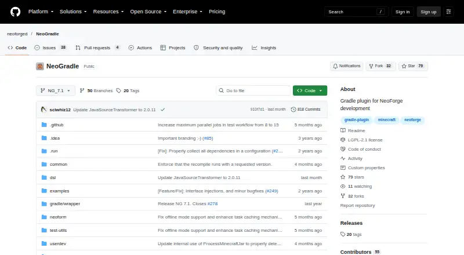
Task: Click the test-utils folder icon
Action: click(x=44, y=230)
